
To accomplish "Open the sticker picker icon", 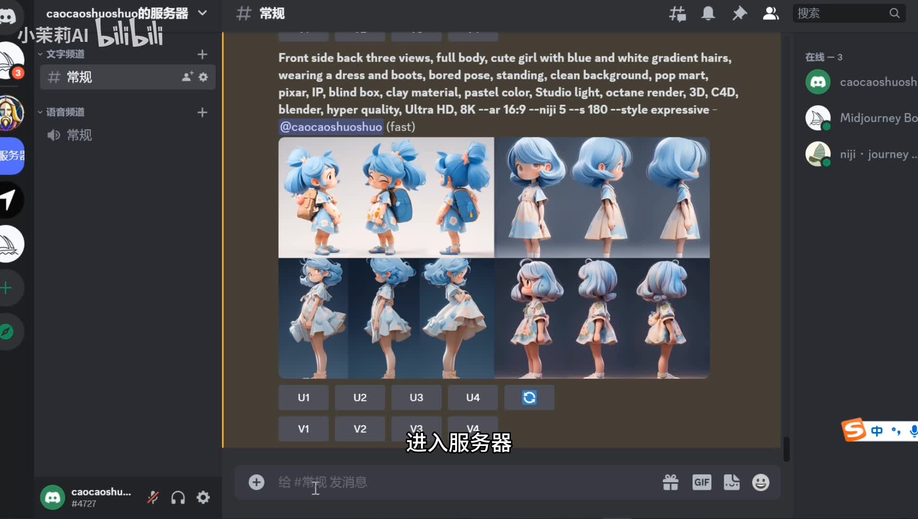I will coord(731,482).
